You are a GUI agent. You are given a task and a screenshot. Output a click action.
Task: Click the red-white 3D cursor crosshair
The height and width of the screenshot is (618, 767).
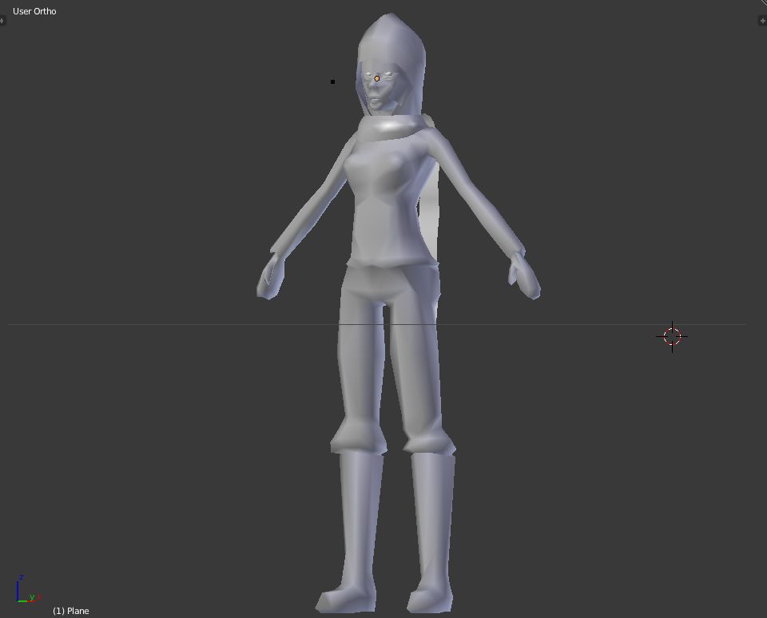[672, 336]
